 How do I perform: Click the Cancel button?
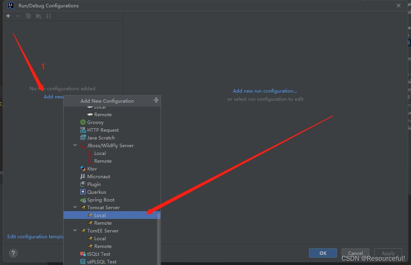coord(355,253)
